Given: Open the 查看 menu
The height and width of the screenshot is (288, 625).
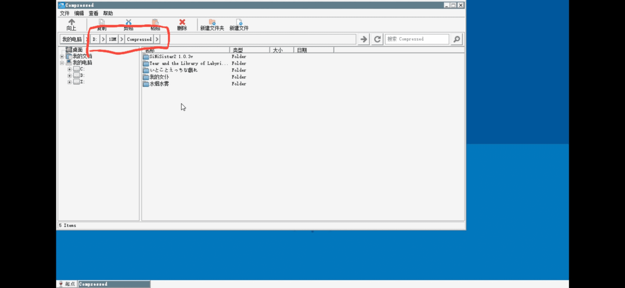Looking at the screenshot, I should (x=93, y=13).
